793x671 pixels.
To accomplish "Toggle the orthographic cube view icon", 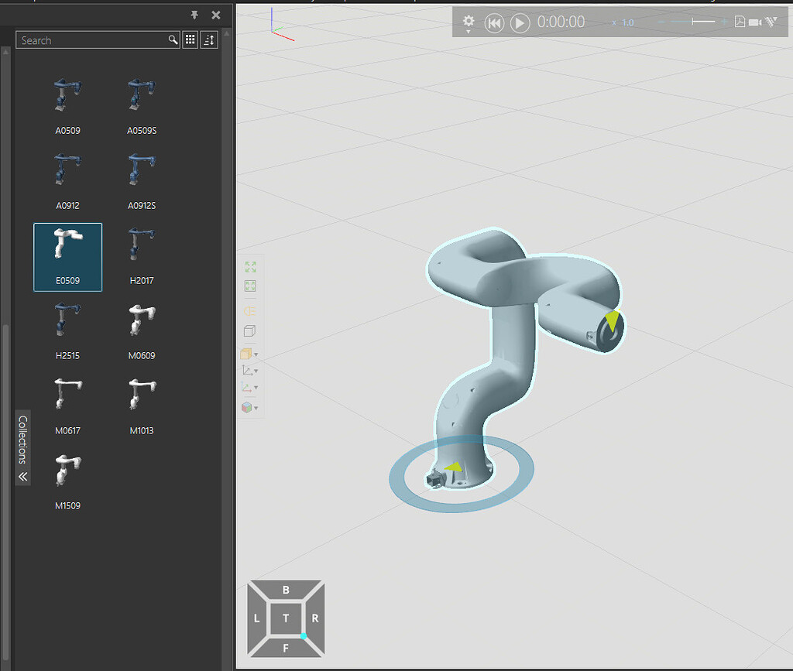I will 249,331.
